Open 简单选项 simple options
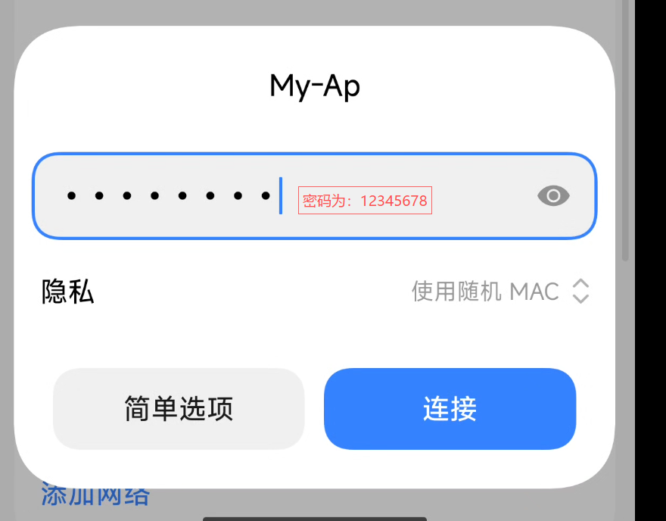Screen dimensions: 666x521 click(x=179, y=409)
